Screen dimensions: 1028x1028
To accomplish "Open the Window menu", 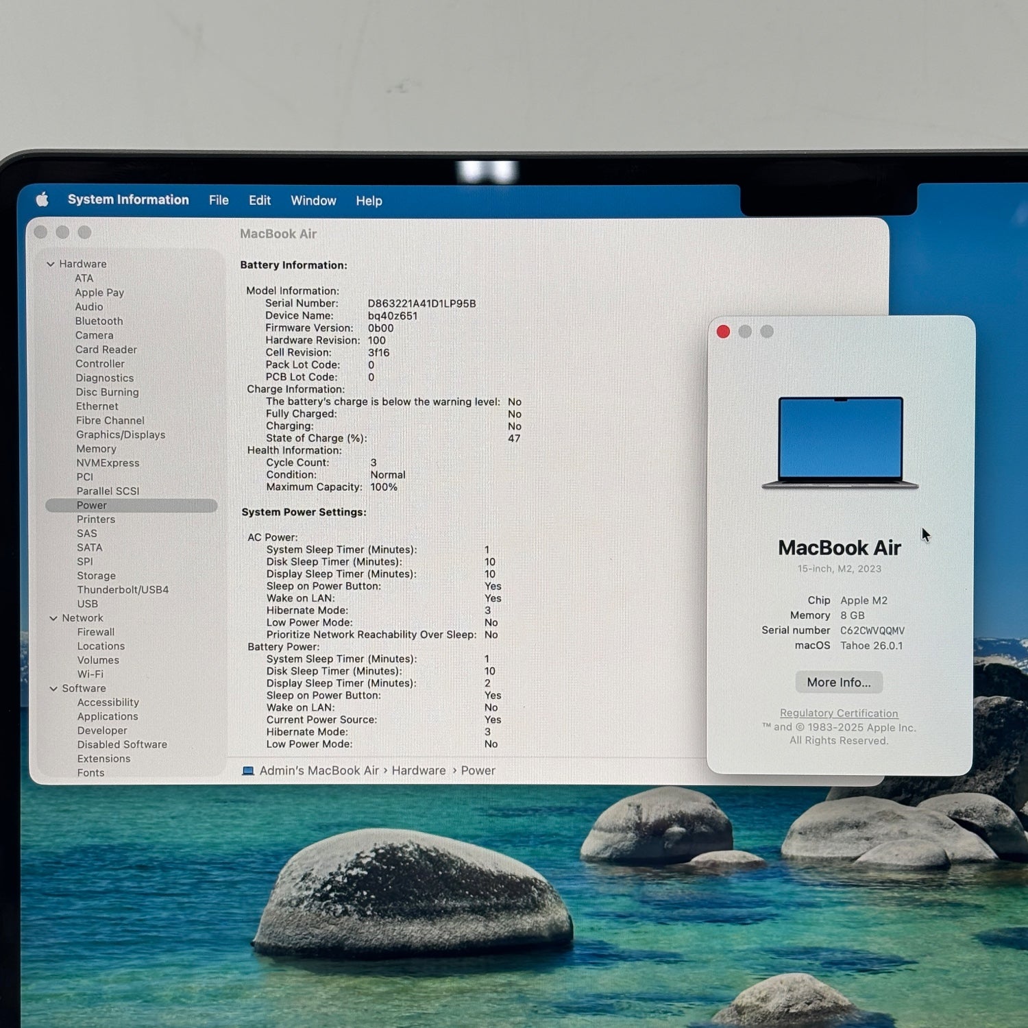I will point(313,201).
